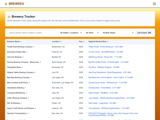Open the Sled Dog Doppelbock link

pos(110,72)
